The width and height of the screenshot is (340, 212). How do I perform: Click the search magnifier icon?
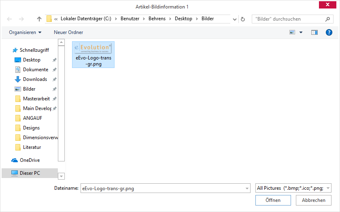pos(327,19)
